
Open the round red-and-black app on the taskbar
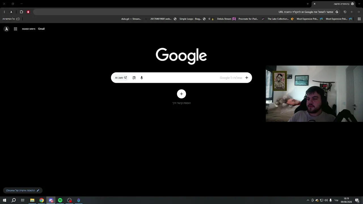pos(69,200)
